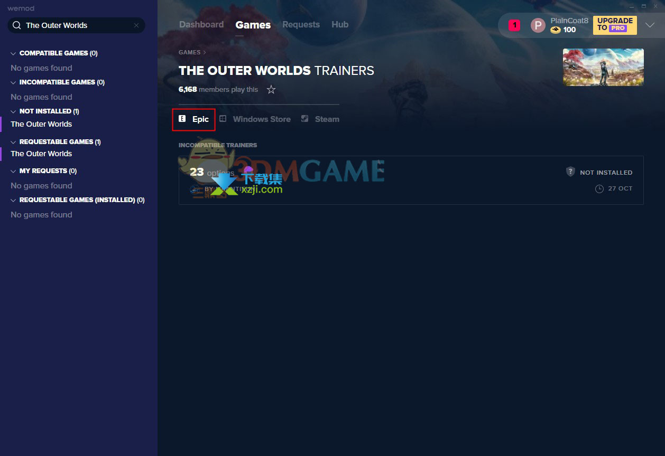Click the wemod logo text
The image size is (665, 456).
[21, 8]
